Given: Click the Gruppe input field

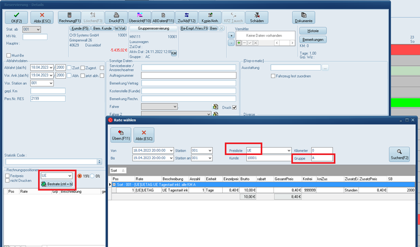Looking at the screenshot, I should coord(321,158).
